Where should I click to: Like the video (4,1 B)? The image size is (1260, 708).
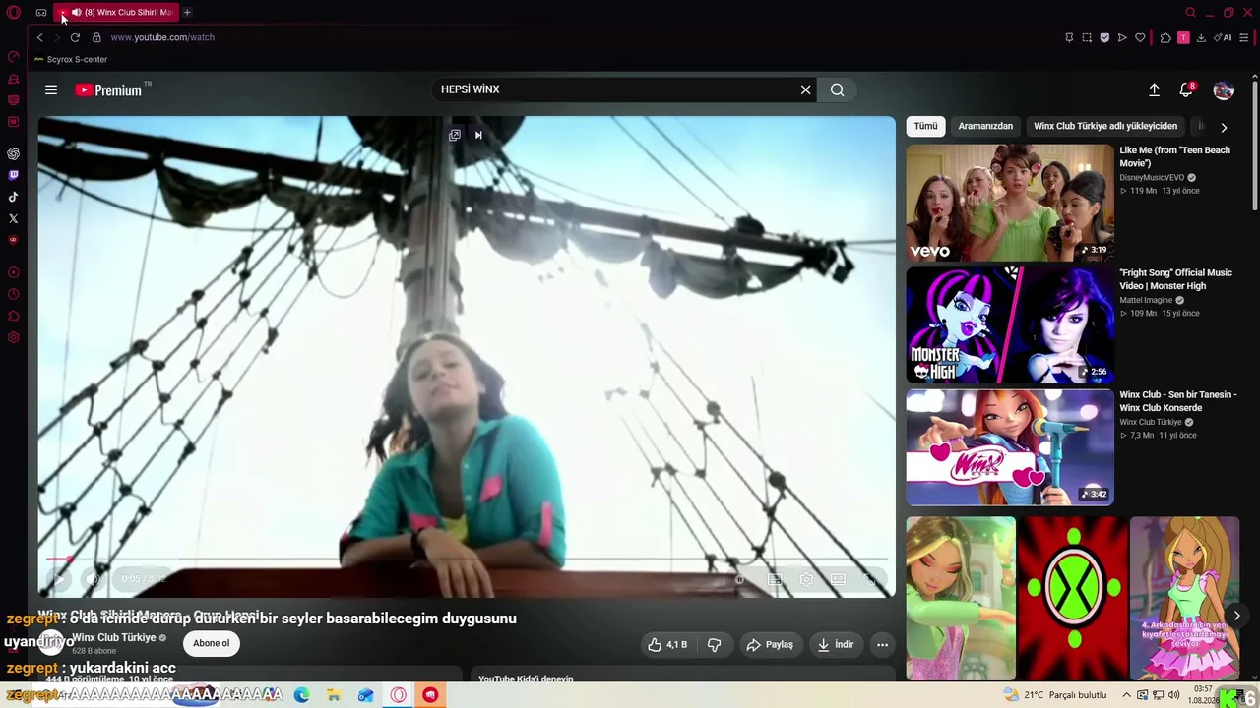668,645
